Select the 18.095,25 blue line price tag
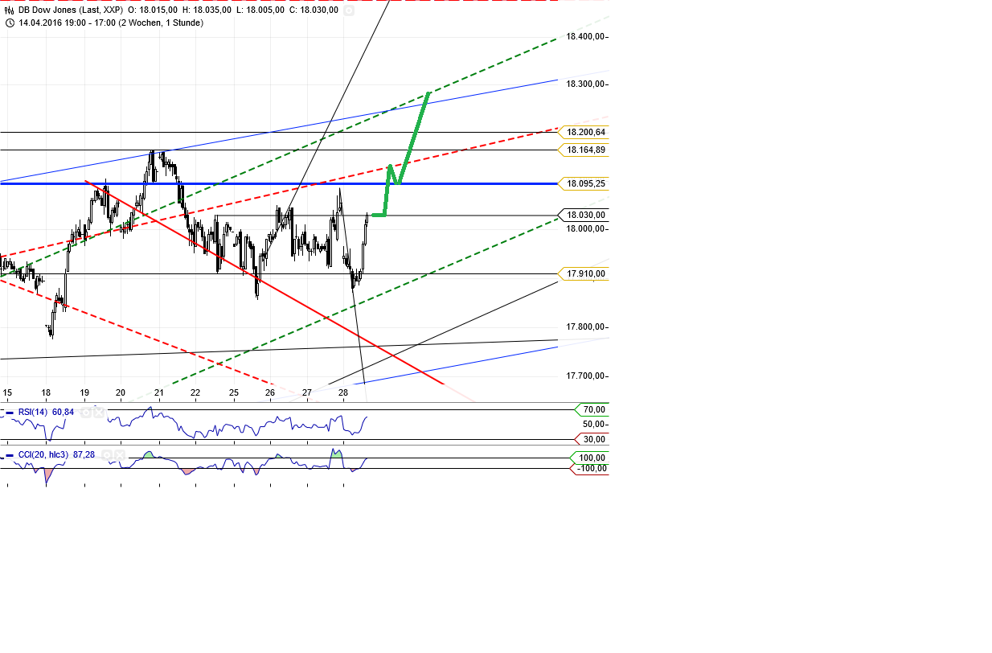Viewport: 992px width, 653px height. tap(584, 183)
